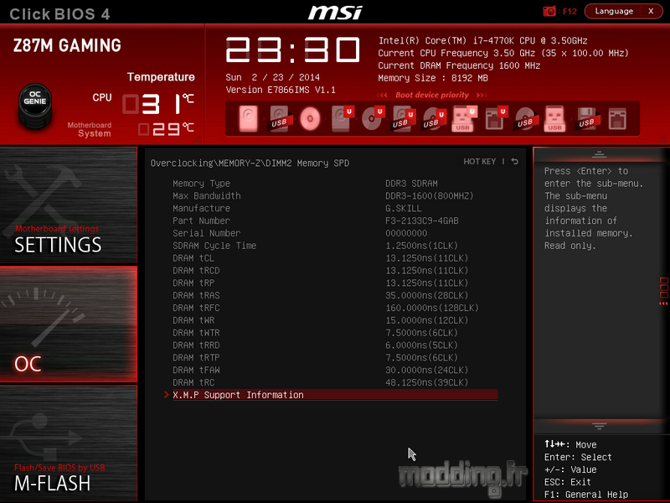Select the UEFI CD/DVD boot icon
This screenshot has width=670, height=503.
(373, 118)
